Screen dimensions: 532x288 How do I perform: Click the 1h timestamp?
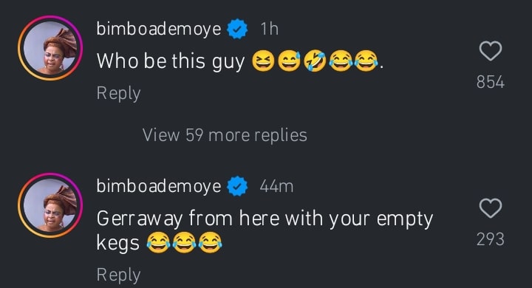(x=270, y=29)
